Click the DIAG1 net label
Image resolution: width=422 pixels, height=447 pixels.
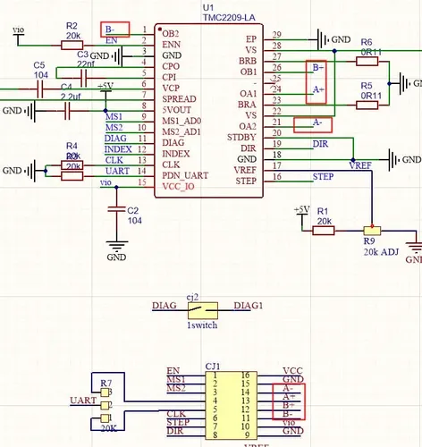[249, 306]
